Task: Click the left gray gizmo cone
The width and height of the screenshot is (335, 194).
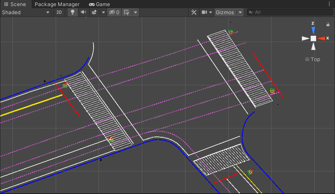Action: 305,38
